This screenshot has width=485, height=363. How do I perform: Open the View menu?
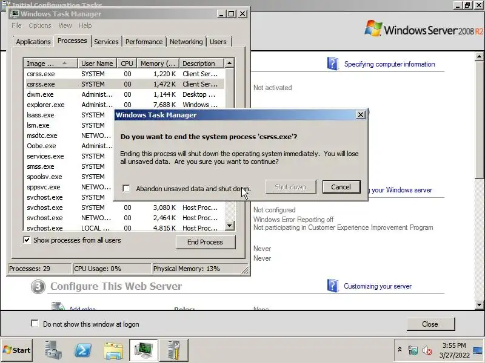click(x=65, y=25)
